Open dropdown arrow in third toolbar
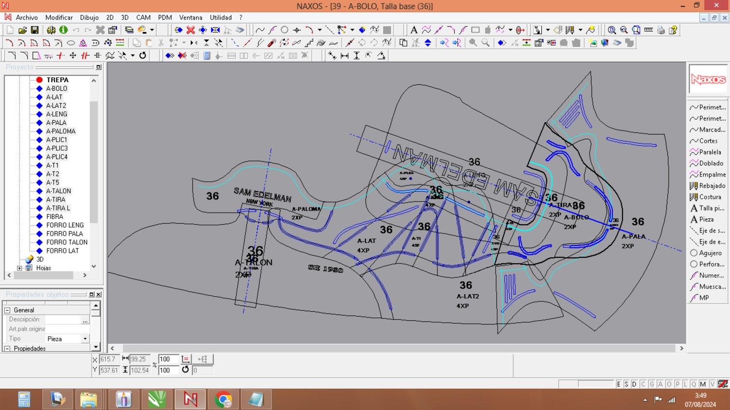The image size is (730, 410). tap(132, 55)
